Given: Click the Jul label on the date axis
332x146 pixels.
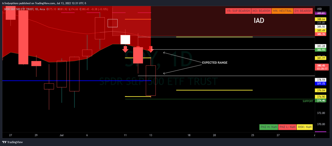Looking at the screenshot, I should (62, 135).
